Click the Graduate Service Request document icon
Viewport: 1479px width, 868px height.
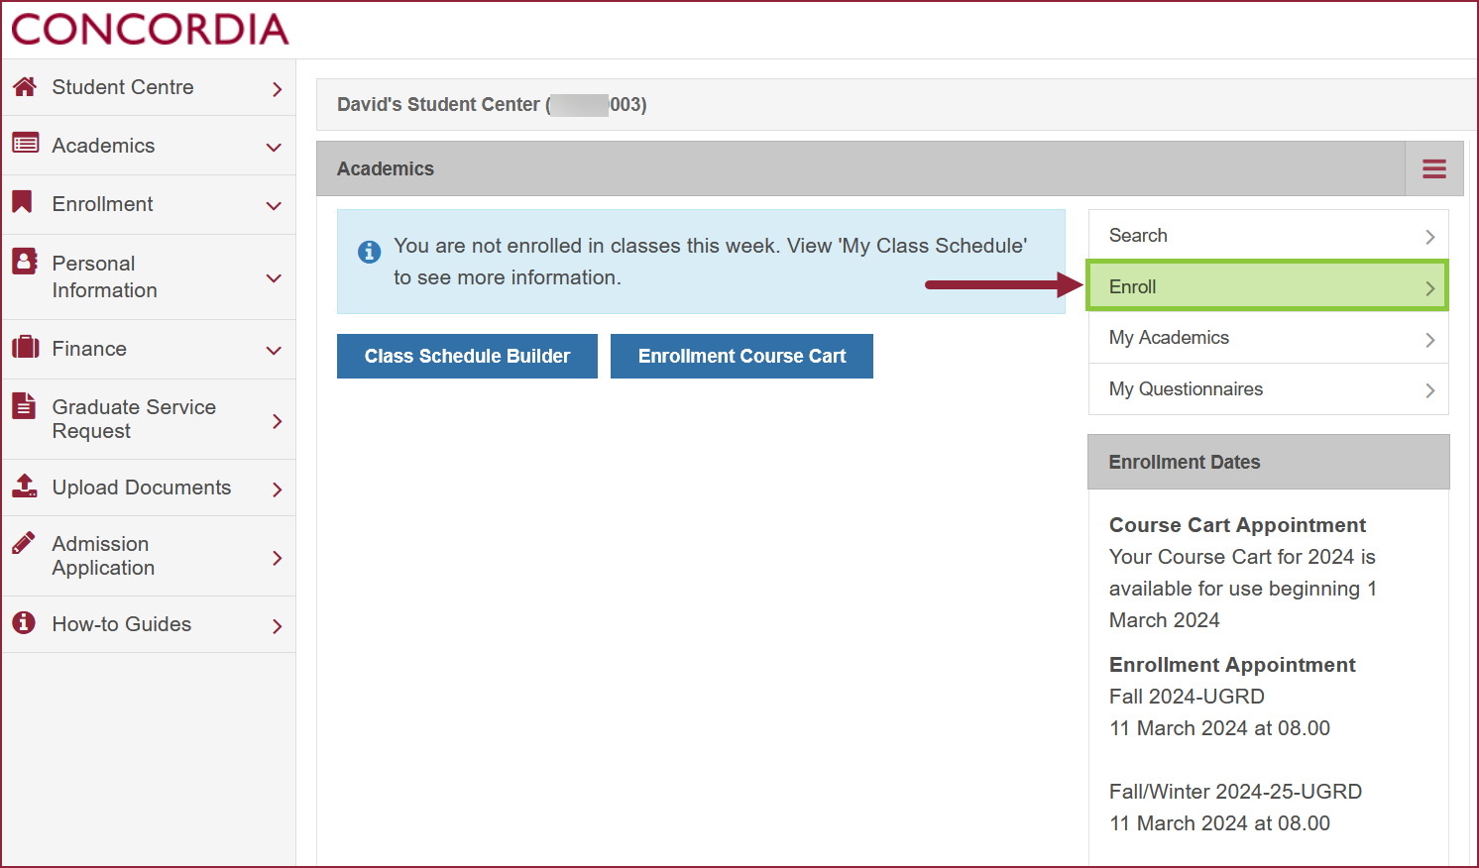[24, 405]
